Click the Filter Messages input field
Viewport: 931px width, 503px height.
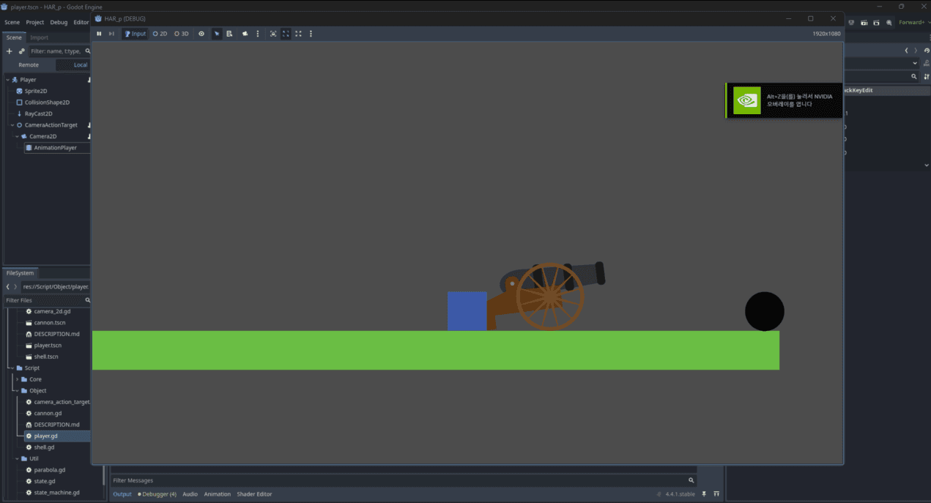click(x=396, y=480)
